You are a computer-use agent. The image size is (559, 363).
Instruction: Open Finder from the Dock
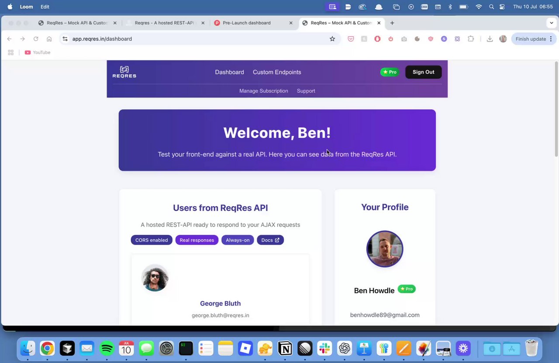[28, 348]
